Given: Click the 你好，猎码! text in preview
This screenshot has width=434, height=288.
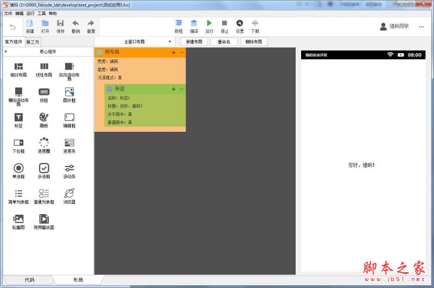Looking at the screenshot, I should coord(361,165).
